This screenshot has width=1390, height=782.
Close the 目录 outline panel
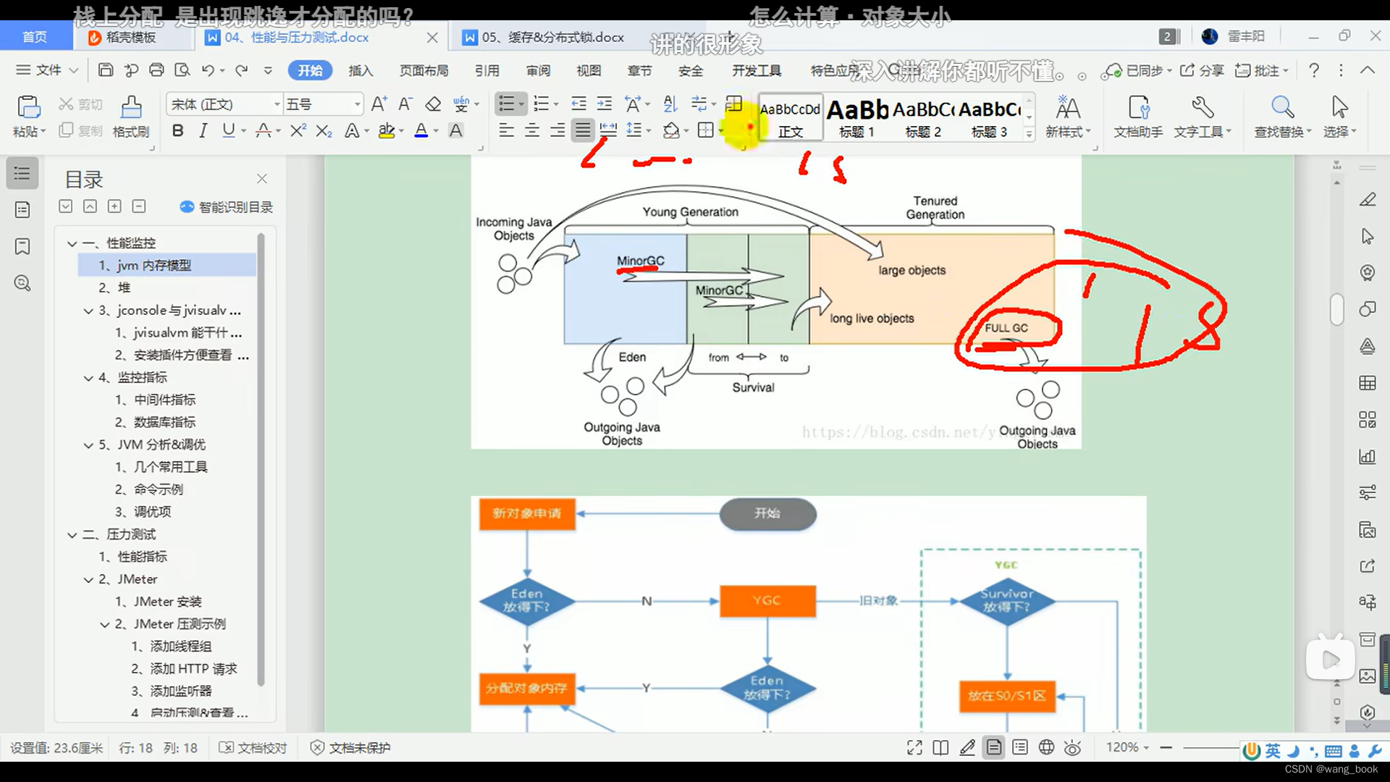pyautogui.click(x=262, y=178)
